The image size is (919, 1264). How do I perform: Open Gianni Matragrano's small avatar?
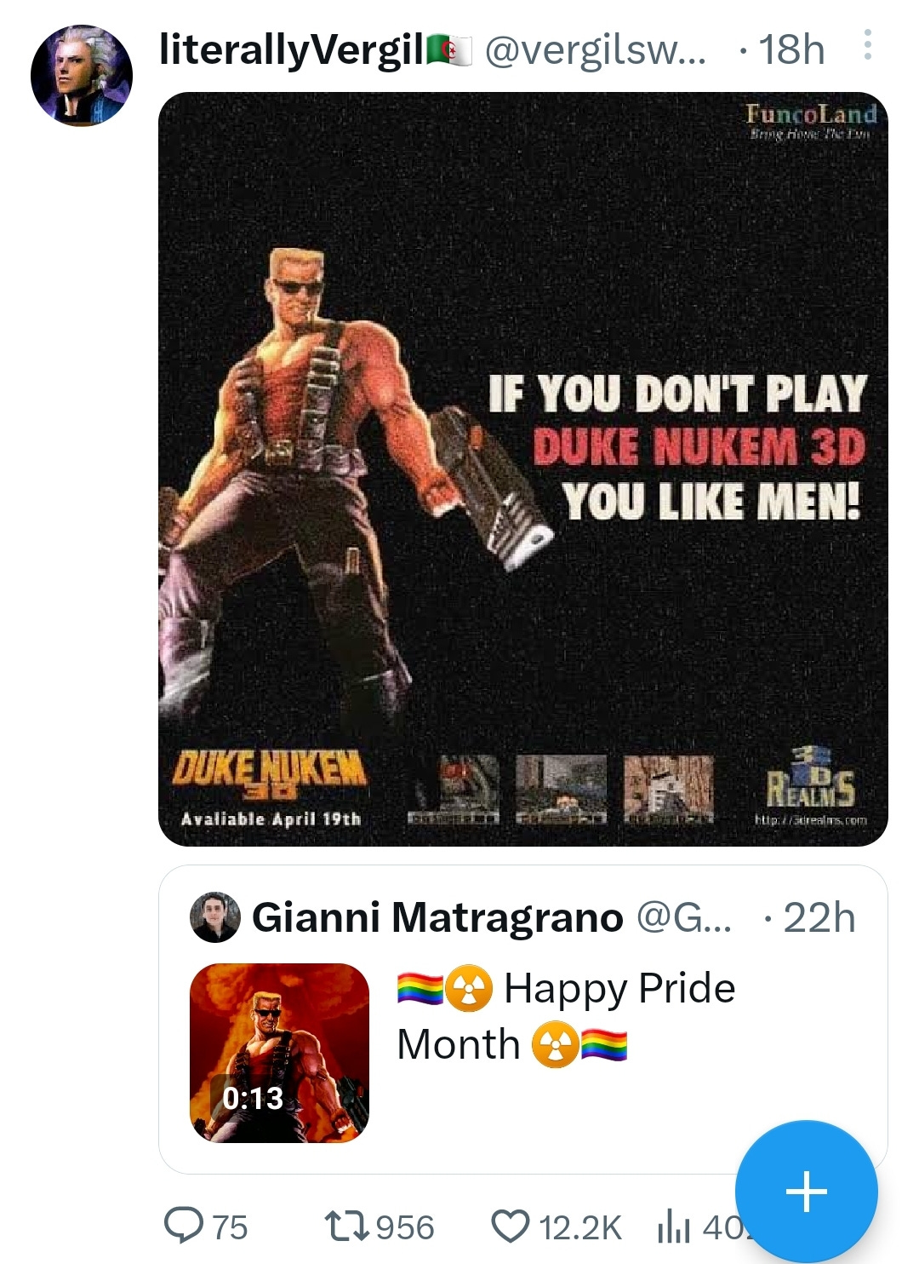(x=214, y=917)
